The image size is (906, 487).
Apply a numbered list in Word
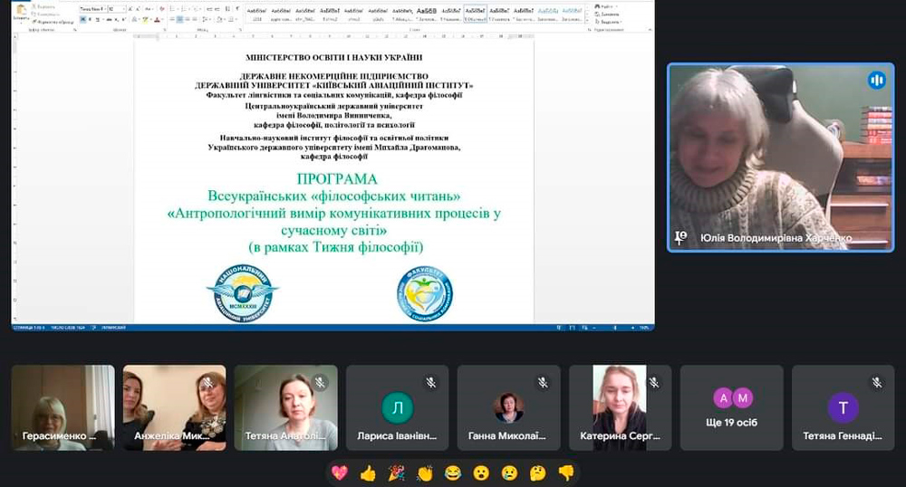(x=186, y=9)
